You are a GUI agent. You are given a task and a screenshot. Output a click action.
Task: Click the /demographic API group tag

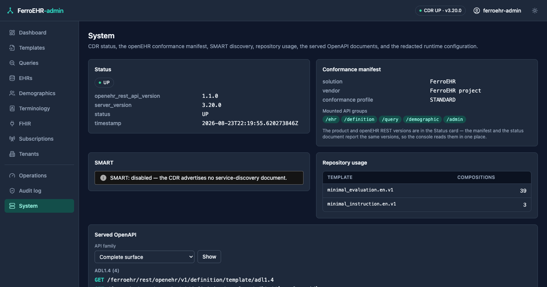[422, 119]
